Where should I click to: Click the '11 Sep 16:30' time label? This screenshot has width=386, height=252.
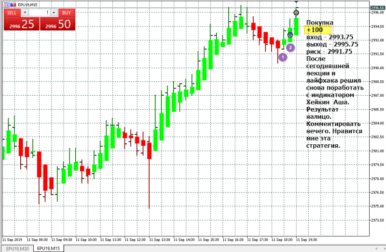(x=233, y=239)
